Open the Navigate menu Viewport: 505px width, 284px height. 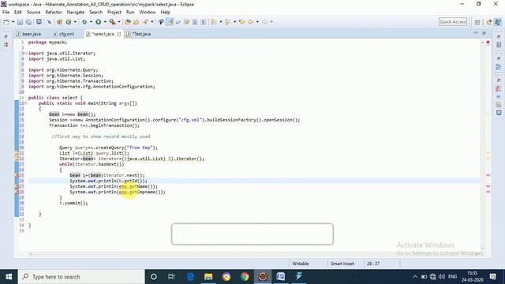click(x=76, y=13)
